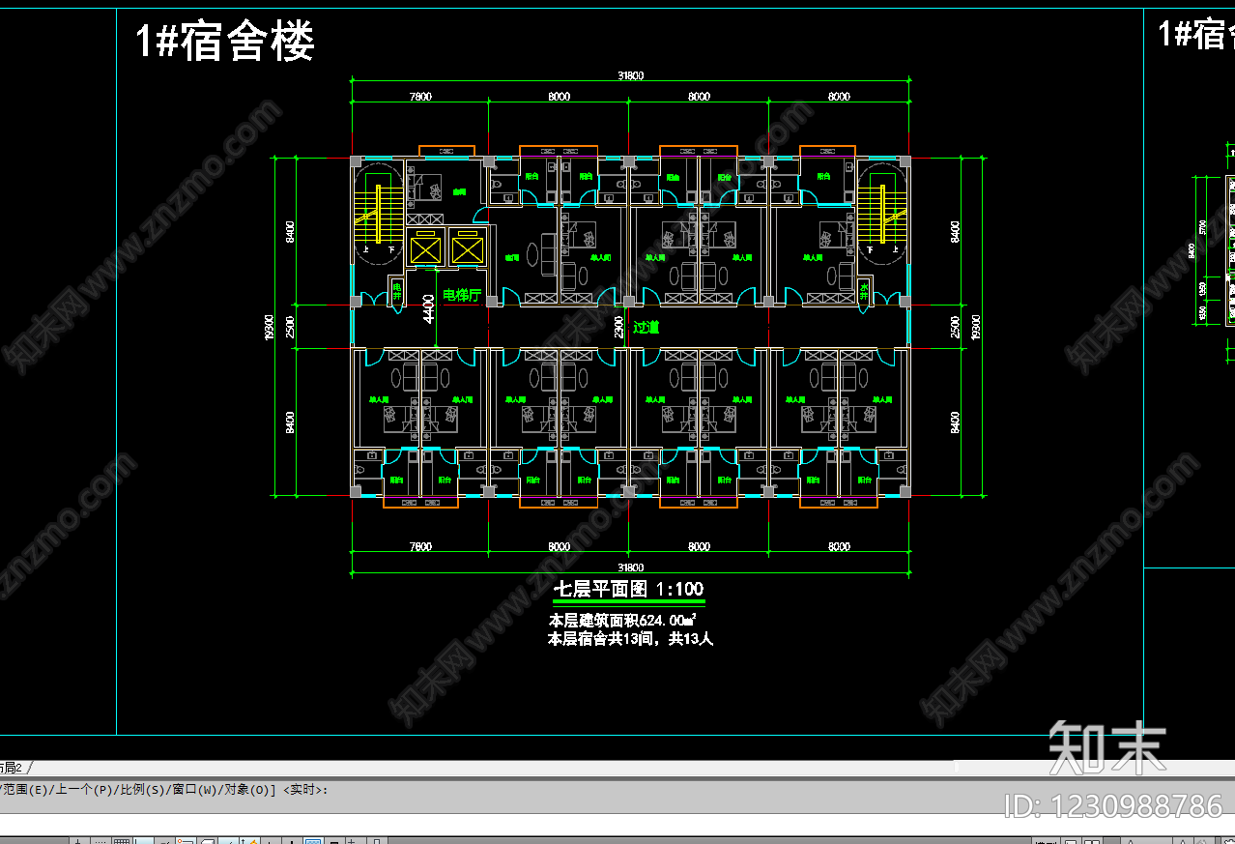Select the left yellow elevator car symbol
Image resolution: width=1235 pixels, height=844 pixels.
click(425, 251)
